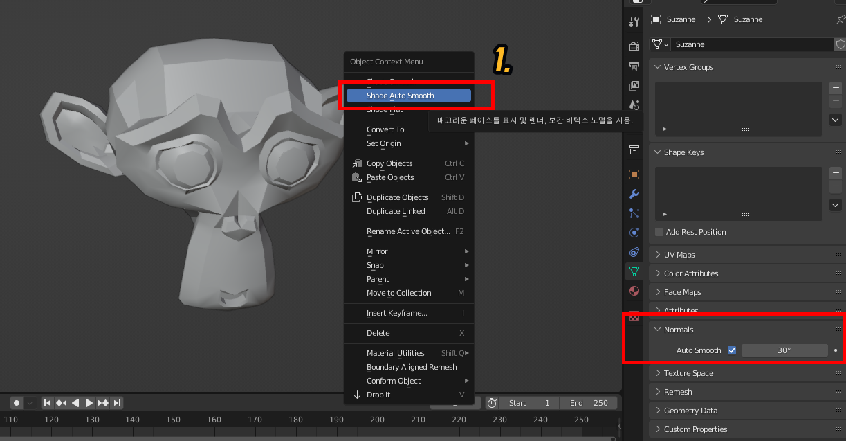Expand the UV Maps panel

tap(658, 255)
